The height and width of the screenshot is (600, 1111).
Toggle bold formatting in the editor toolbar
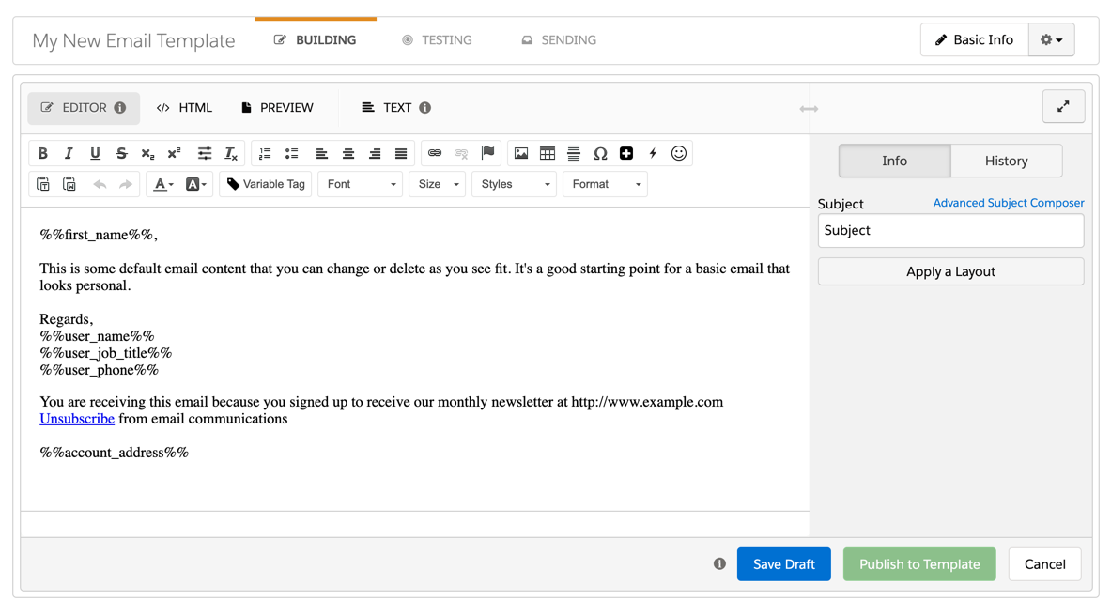click(42, 153)
